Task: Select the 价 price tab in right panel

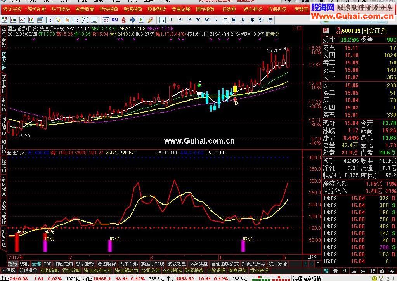Action: (335, 271)
